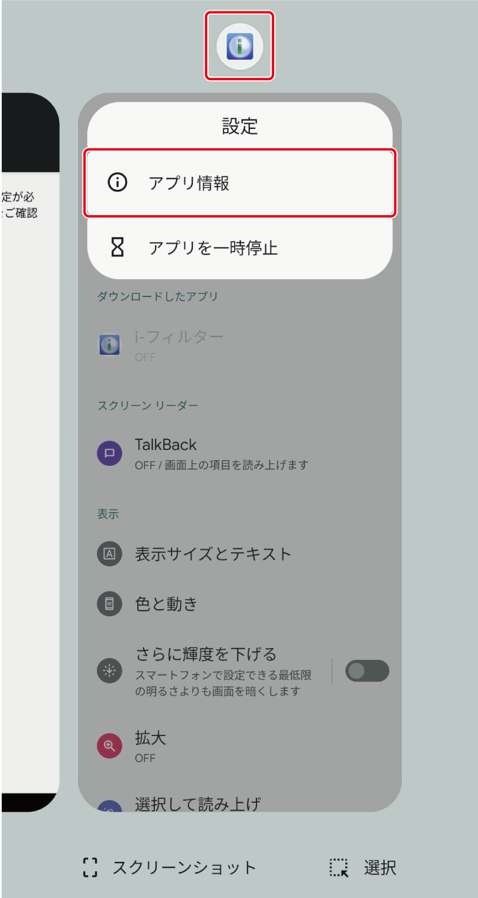Open i-フィルター in downloaded apps list

[x=241, y=345]
